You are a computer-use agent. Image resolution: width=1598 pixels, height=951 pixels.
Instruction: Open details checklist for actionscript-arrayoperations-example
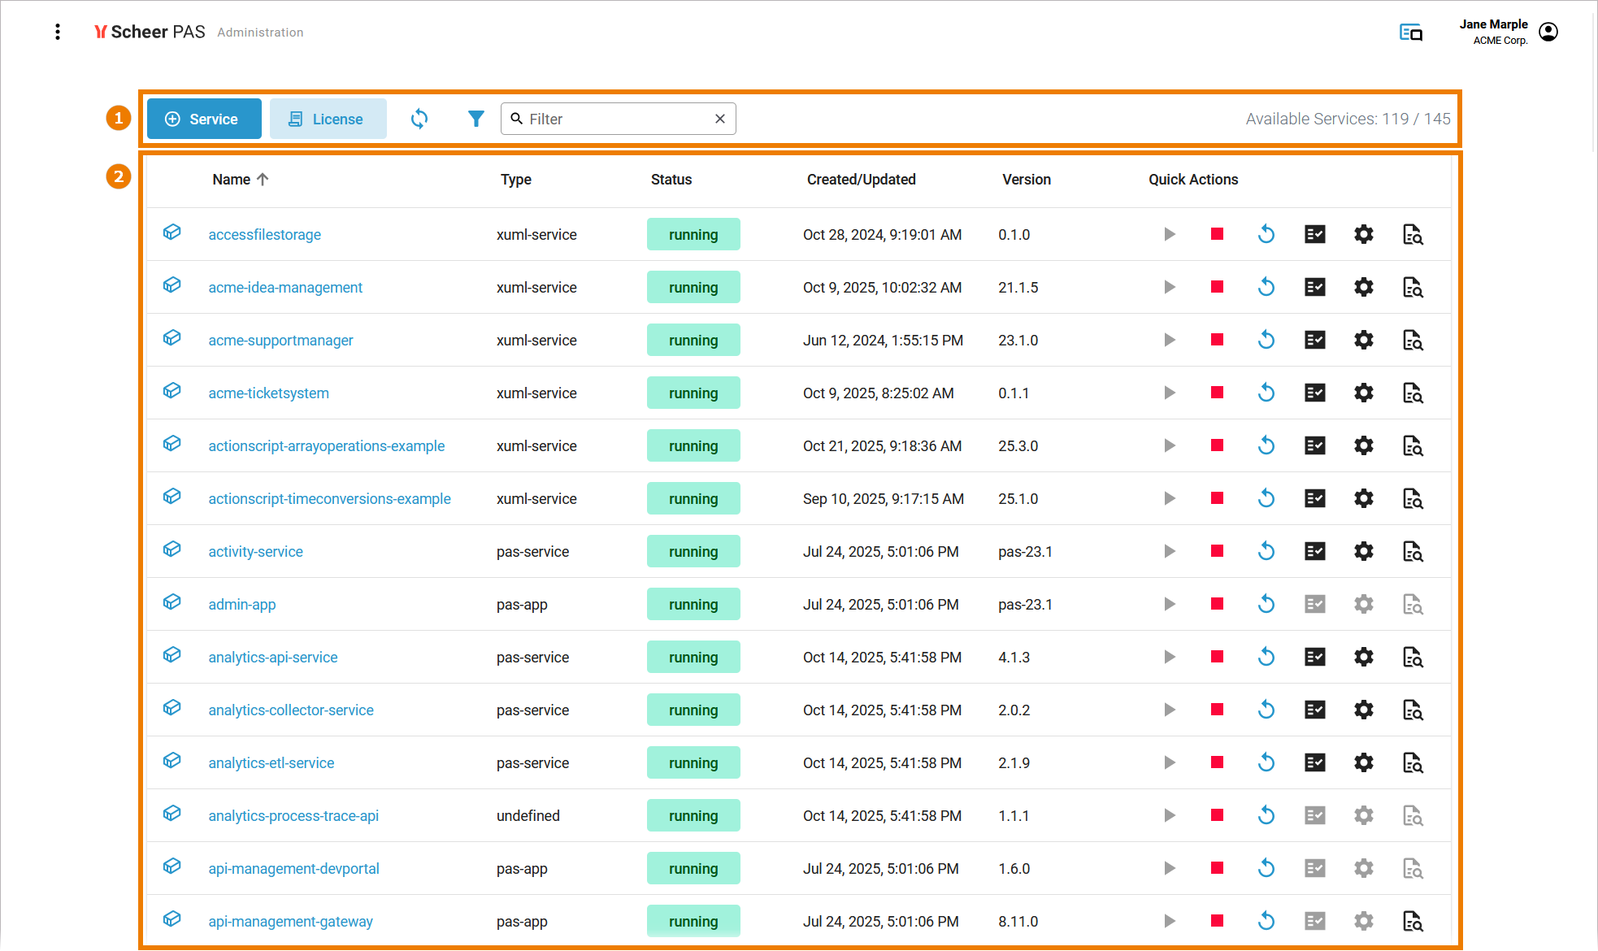pyautogui.click(x=1314, y=445)
